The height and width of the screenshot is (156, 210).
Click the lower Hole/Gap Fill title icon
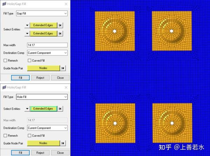point(4,87)
